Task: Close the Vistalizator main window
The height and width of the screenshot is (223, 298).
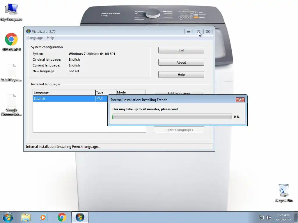Action: tap(208, 32)
